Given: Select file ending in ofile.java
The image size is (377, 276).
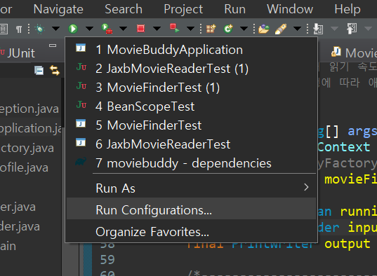Looking at the screenshot, I should point(24,167).
